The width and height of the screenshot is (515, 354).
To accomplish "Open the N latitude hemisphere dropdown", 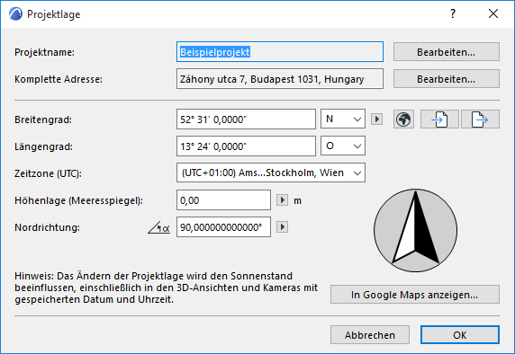I will (x=343, y=119).
